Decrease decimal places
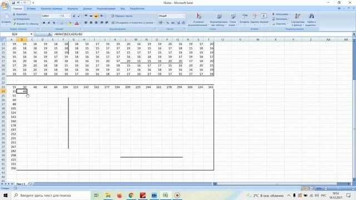Viewport: 356px width, 200px height. point(183,23)
